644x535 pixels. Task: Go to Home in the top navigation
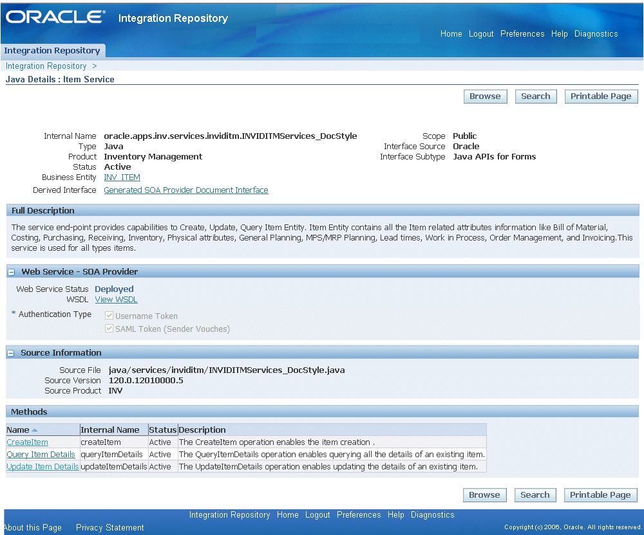point(451,34)
